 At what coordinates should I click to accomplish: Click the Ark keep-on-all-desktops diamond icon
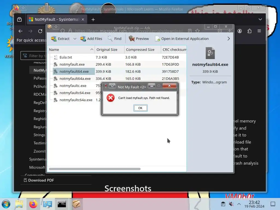56,27
